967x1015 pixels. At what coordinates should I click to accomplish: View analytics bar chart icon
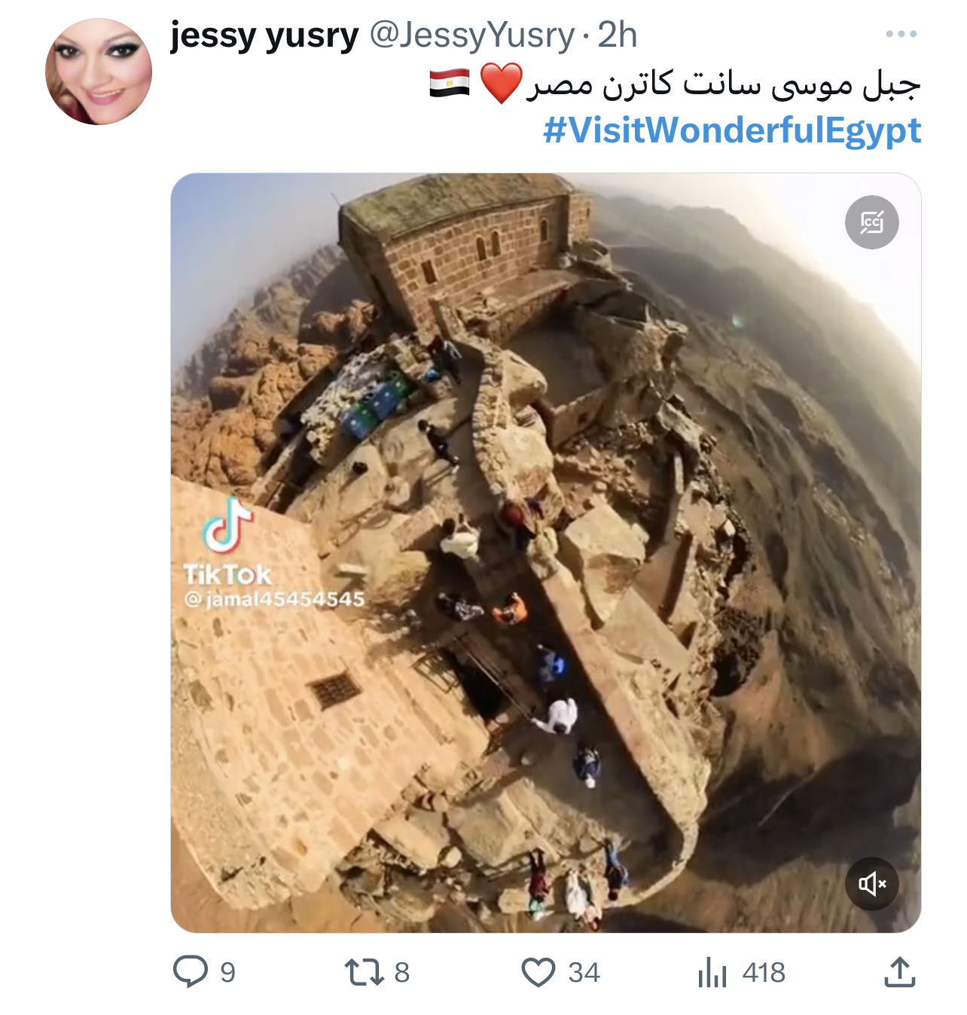click(x=712, y=972)
